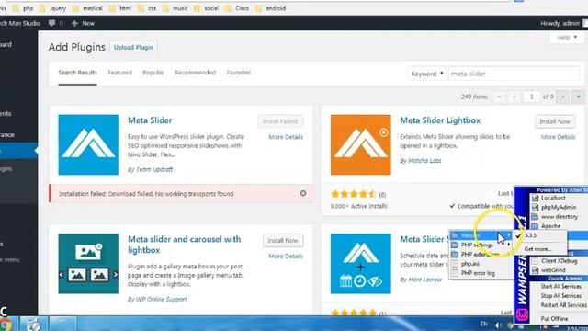Open the android bookmarks folder
This screenshot has width=588, height=331.
click(271, 8)
